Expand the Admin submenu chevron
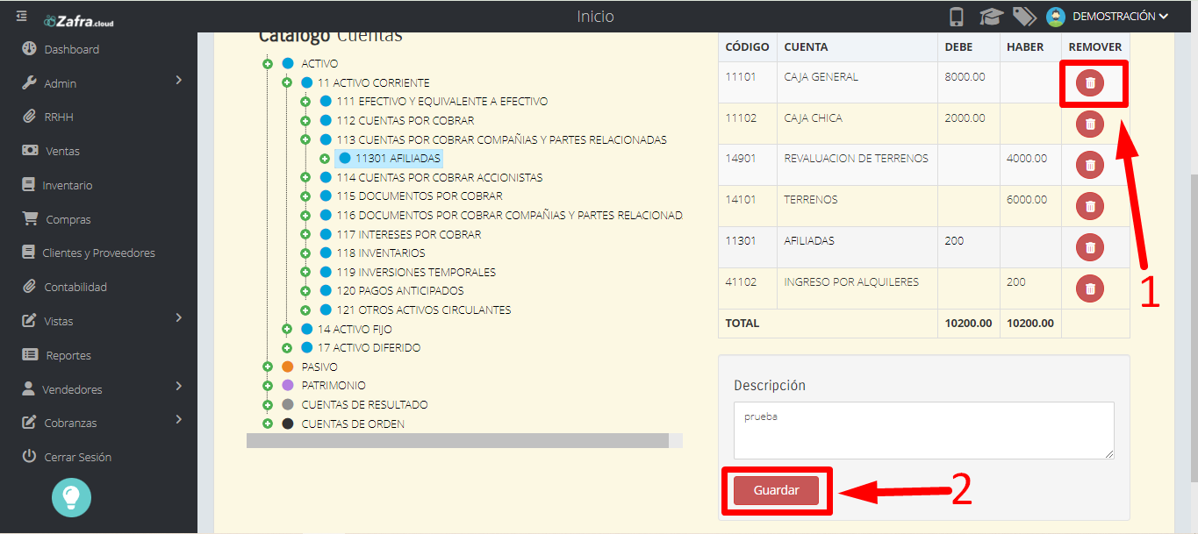Image resolution: width=1198 pixels, height=534 pixels. tap(179, 81)
